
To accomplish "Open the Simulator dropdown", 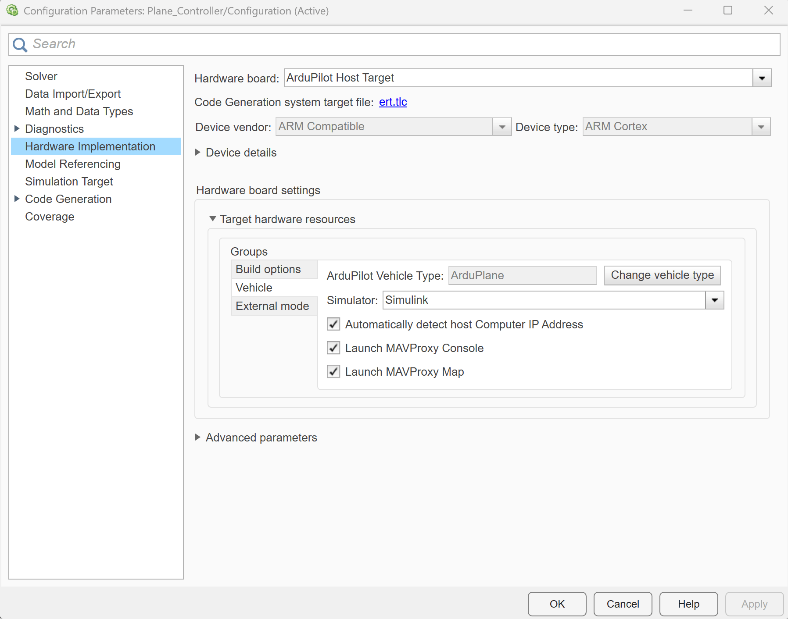I will (x=715, y=300).
